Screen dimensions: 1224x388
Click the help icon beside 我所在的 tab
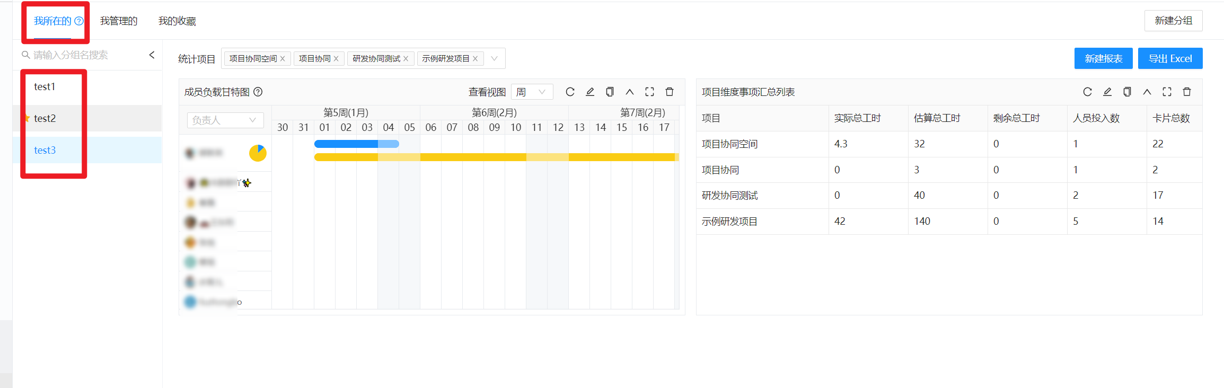(x=79, y=21)
